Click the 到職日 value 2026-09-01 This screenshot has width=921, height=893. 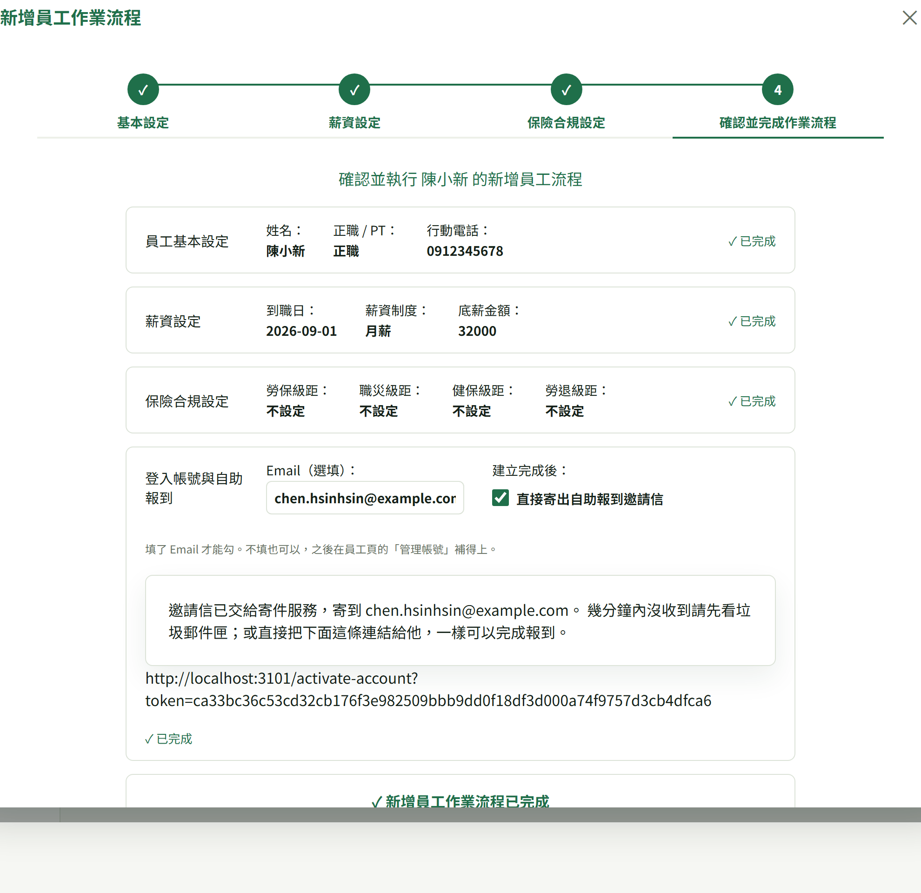(301, 331)
